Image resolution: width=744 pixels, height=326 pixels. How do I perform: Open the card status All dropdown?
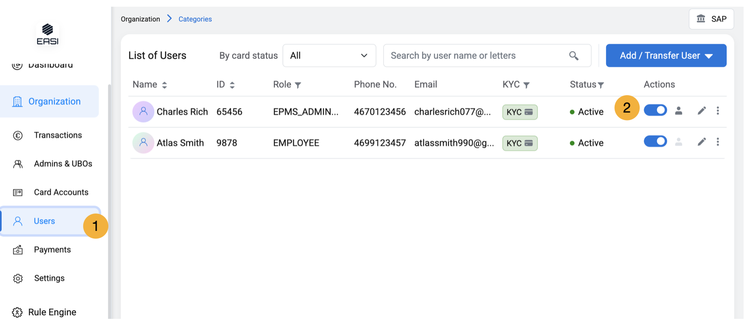[x=329, y=56]
